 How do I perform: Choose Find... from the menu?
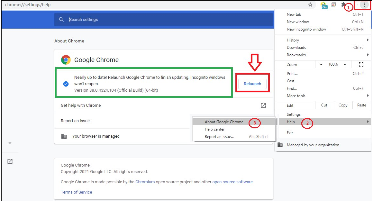click(323, 88)
